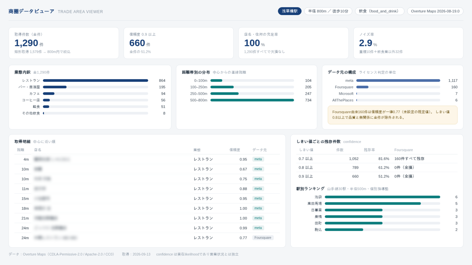Click the Foursquare warning notice box
The image size is (472, 265).
pos(393,115)
